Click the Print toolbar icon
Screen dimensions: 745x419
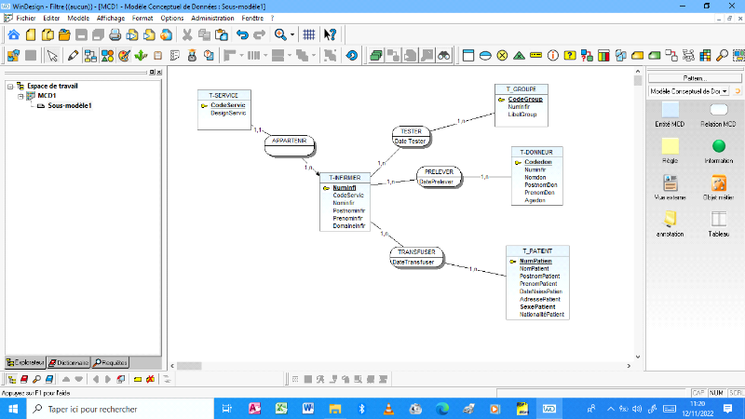tap(114, 34)
